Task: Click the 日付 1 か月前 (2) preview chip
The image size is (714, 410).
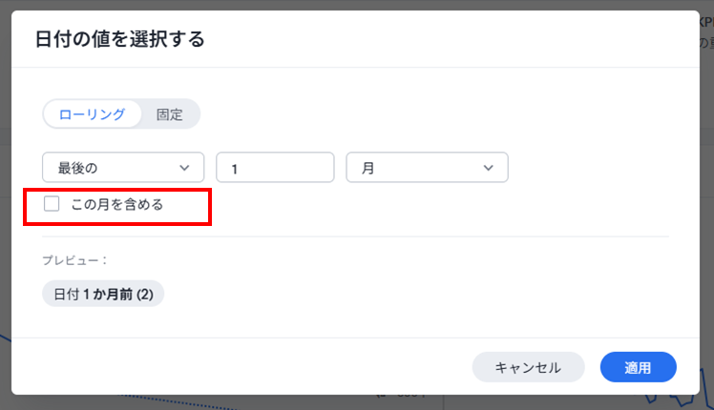Action: tap(103, 294)
